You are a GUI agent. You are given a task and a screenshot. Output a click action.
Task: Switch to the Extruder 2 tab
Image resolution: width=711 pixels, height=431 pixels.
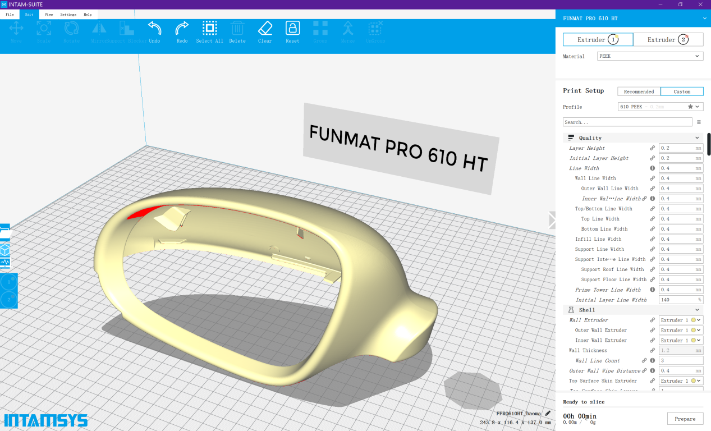668,39
